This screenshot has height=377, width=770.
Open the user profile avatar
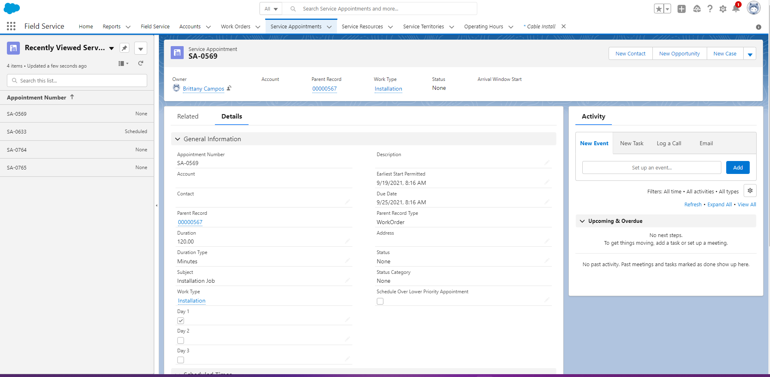coord(754,8)
